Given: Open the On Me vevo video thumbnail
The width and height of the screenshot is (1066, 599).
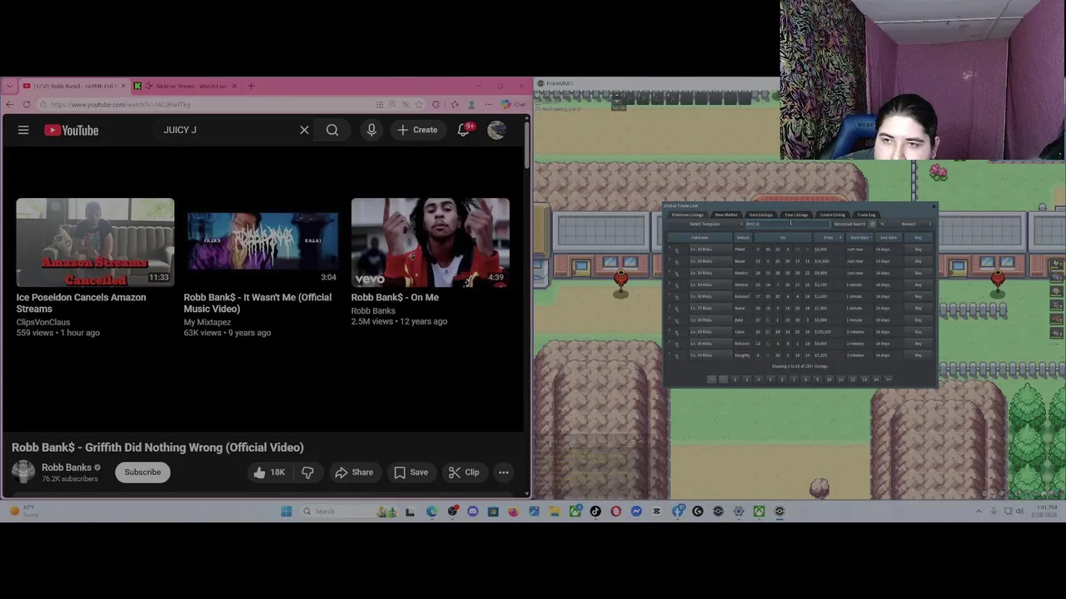Looking at the screenshot, I should (430, 242).
